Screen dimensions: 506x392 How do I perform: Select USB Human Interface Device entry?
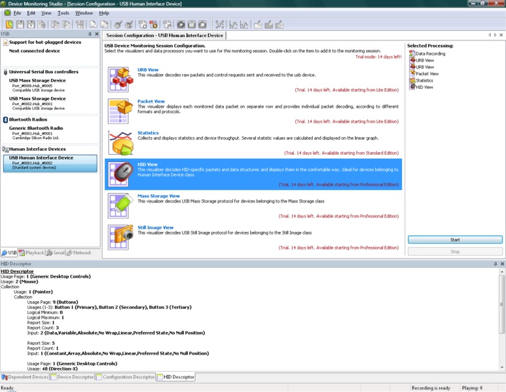pos(41,157)
